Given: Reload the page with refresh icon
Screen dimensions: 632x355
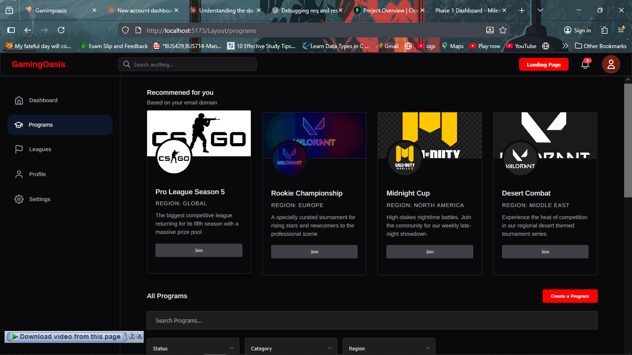Looking at the screenshot, I should tap(61, 30).
